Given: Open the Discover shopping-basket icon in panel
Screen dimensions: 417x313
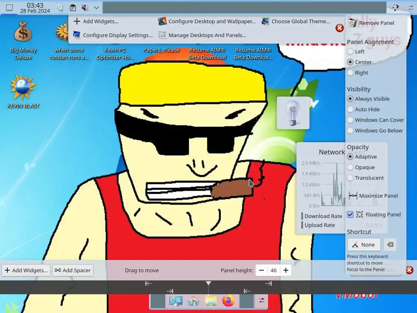Looking at the screenshot, I should pyautogui.click(x=193, y=301).
